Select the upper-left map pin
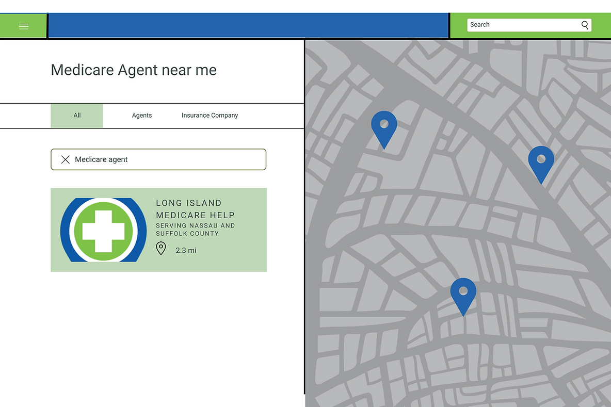This screenshot has width=611, height=407. click(384, 129)
